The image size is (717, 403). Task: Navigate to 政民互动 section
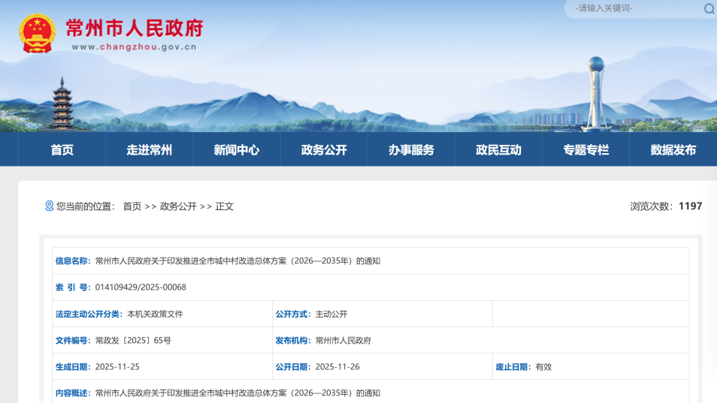[498, 150]
